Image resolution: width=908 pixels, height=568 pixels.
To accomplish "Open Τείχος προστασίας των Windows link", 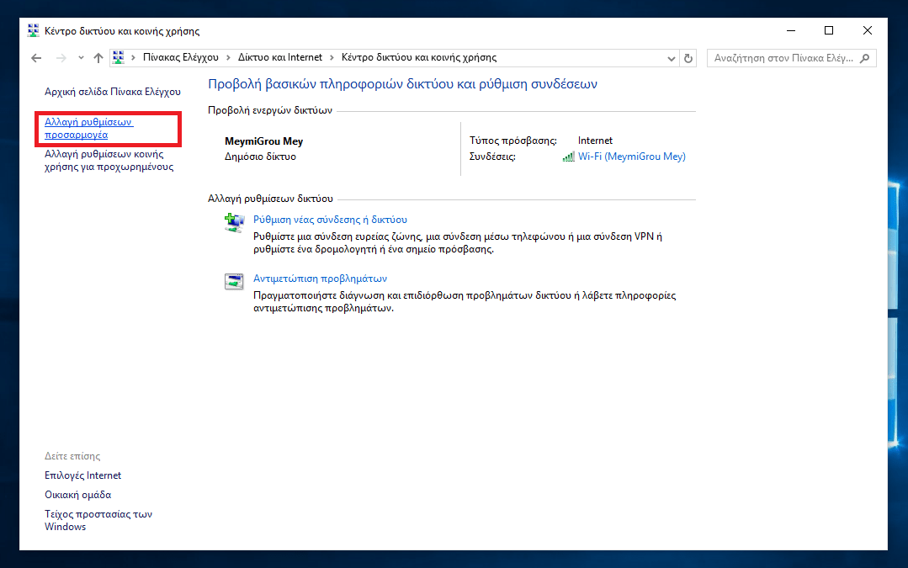I will coord(98,520).
